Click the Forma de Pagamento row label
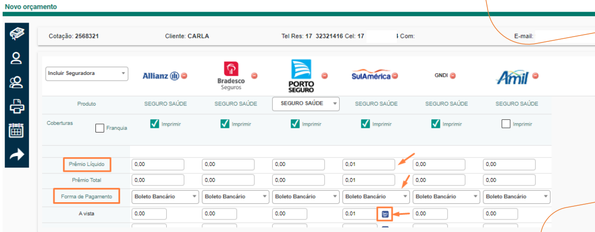The width and height of the screenshot is (595, 232). [86, 196]
